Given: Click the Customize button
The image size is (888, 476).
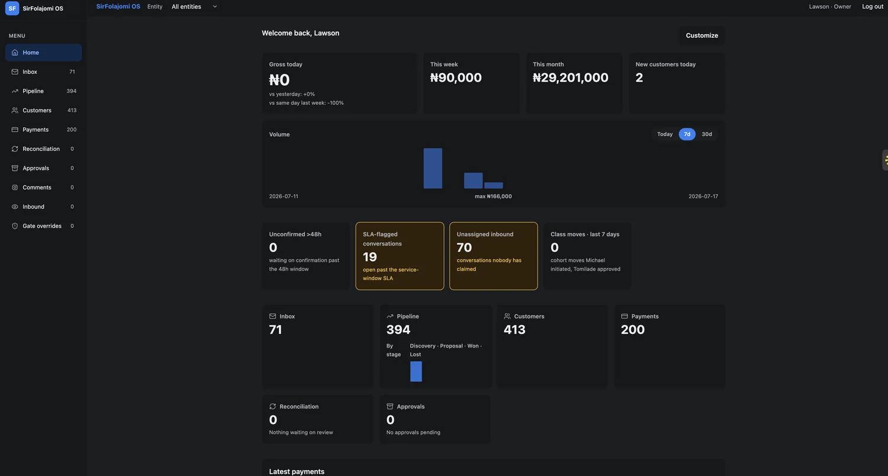Looking at the screenshot, I should pyautogui.click(x=702, y=36).
